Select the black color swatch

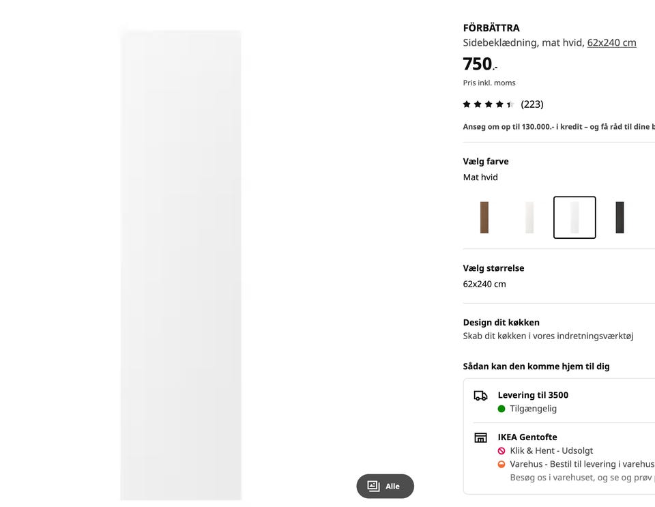point(620,218)
